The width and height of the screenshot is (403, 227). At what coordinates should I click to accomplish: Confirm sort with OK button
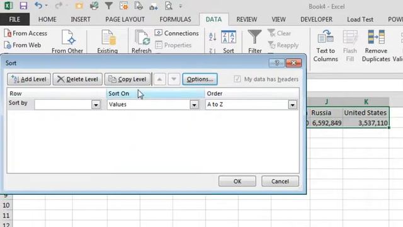point(237,181)
